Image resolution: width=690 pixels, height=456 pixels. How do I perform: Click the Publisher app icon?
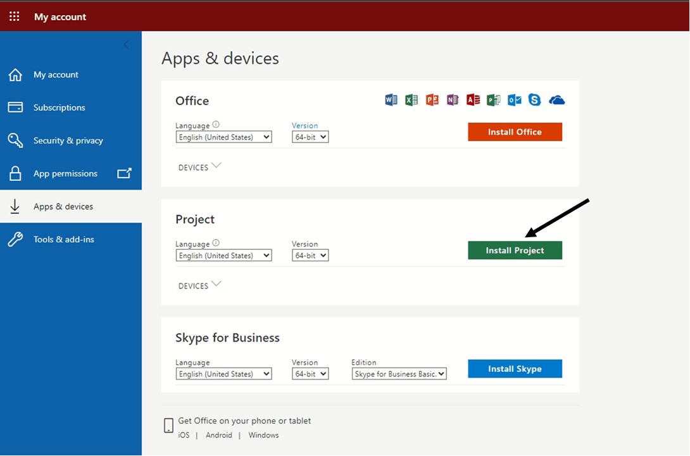tap(493, 101)
